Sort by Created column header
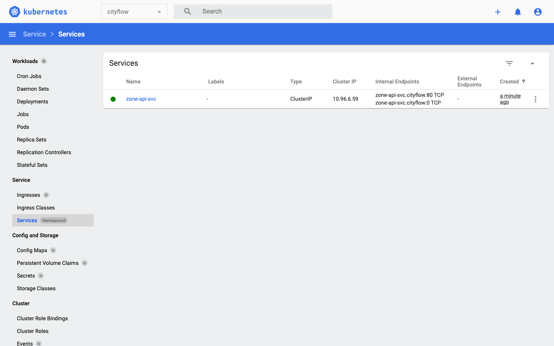554x346 pixels. click(x=509, y=82)
